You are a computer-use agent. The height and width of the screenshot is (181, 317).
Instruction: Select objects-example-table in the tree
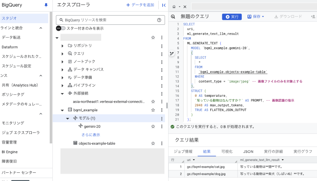point(97,143)
